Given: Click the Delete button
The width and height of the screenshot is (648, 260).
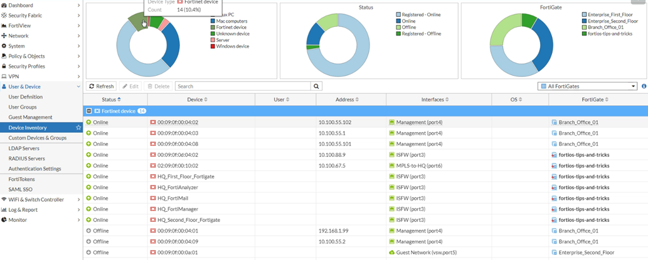Looking at the screenshot, I should pos(158,86).
